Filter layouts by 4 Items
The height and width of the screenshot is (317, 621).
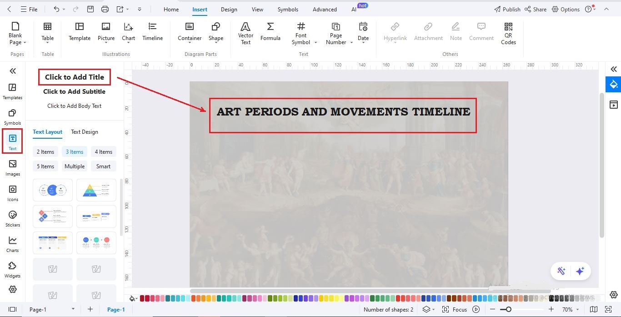point(104,152)
